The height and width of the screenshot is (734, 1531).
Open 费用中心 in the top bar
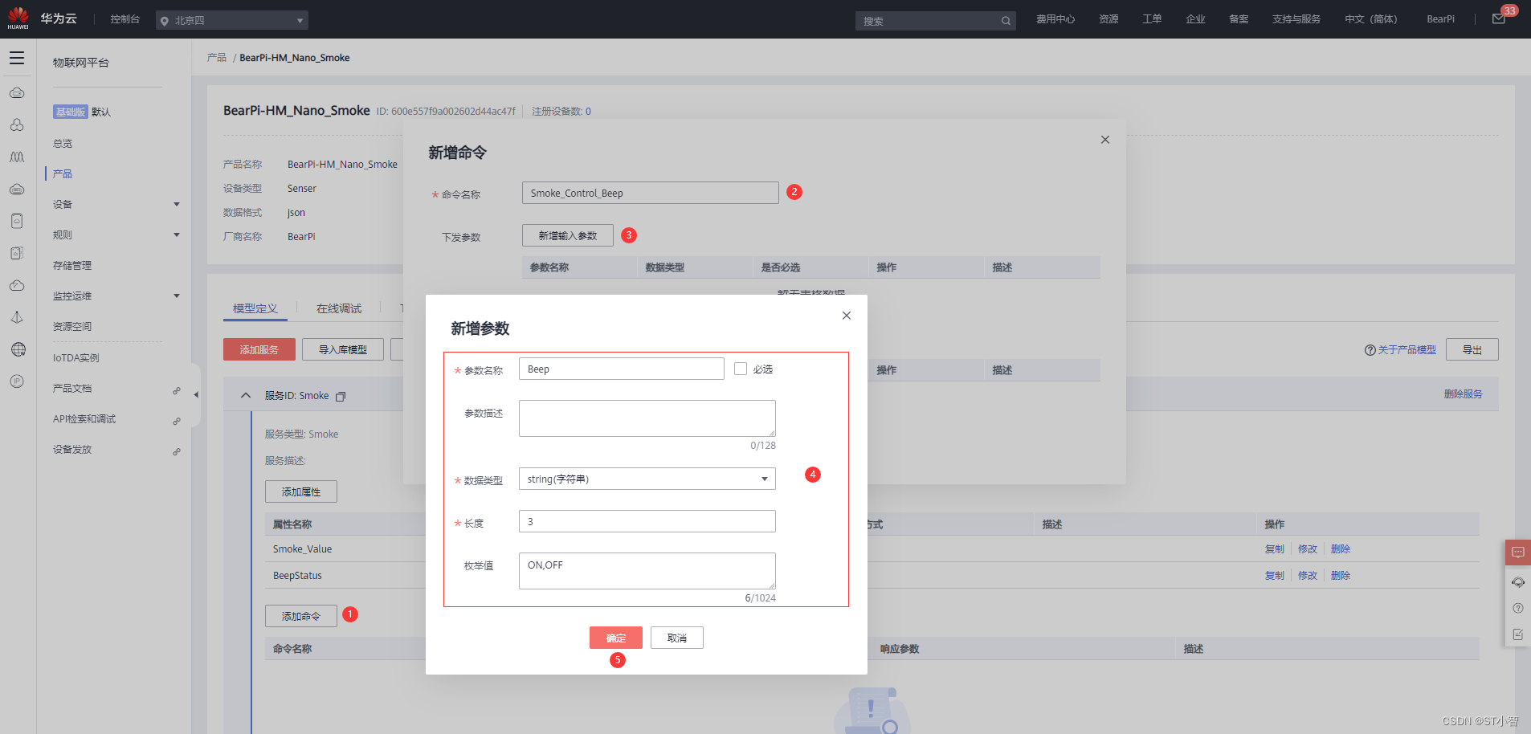1055,19
